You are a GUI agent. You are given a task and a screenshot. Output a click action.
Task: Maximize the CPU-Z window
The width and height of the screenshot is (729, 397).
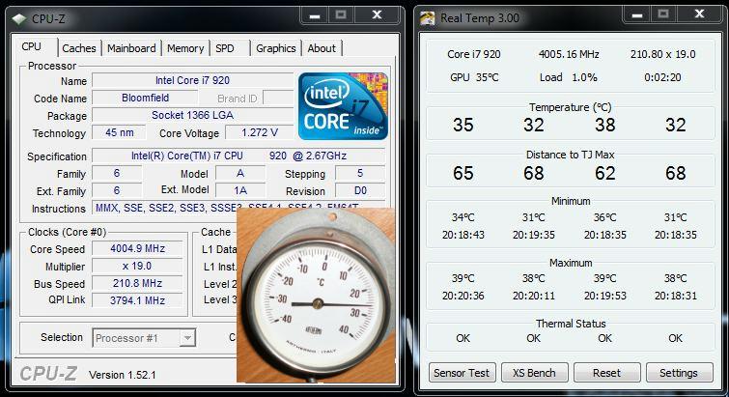pos(341,15)
